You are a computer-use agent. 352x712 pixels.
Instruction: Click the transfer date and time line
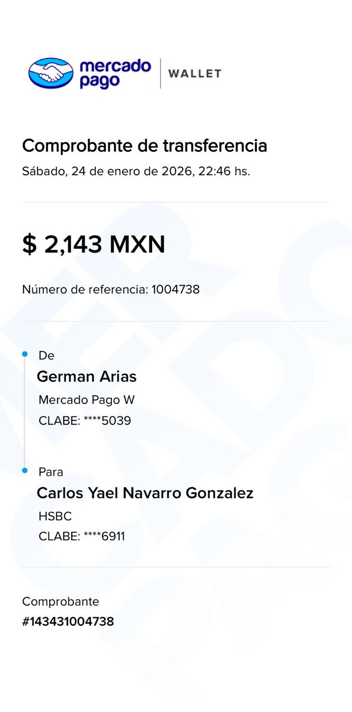coord(136,171)
